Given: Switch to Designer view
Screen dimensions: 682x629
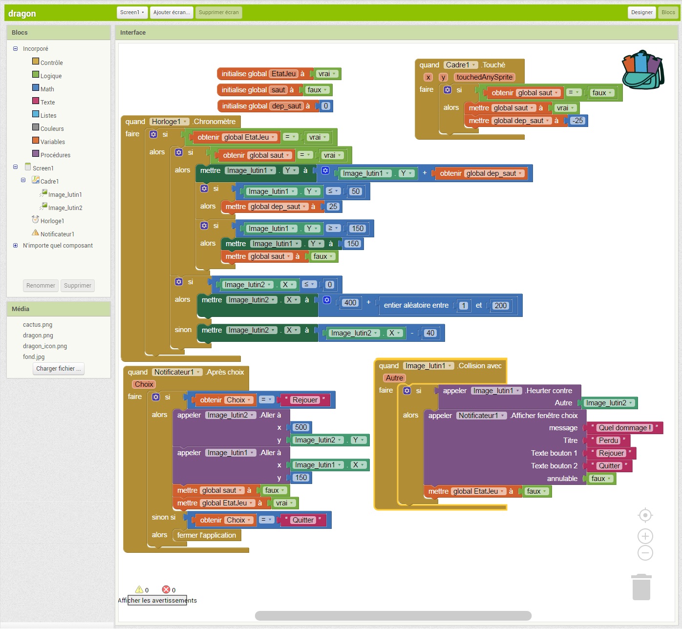Looking at the screenshot, I should [x=641, y=12].
